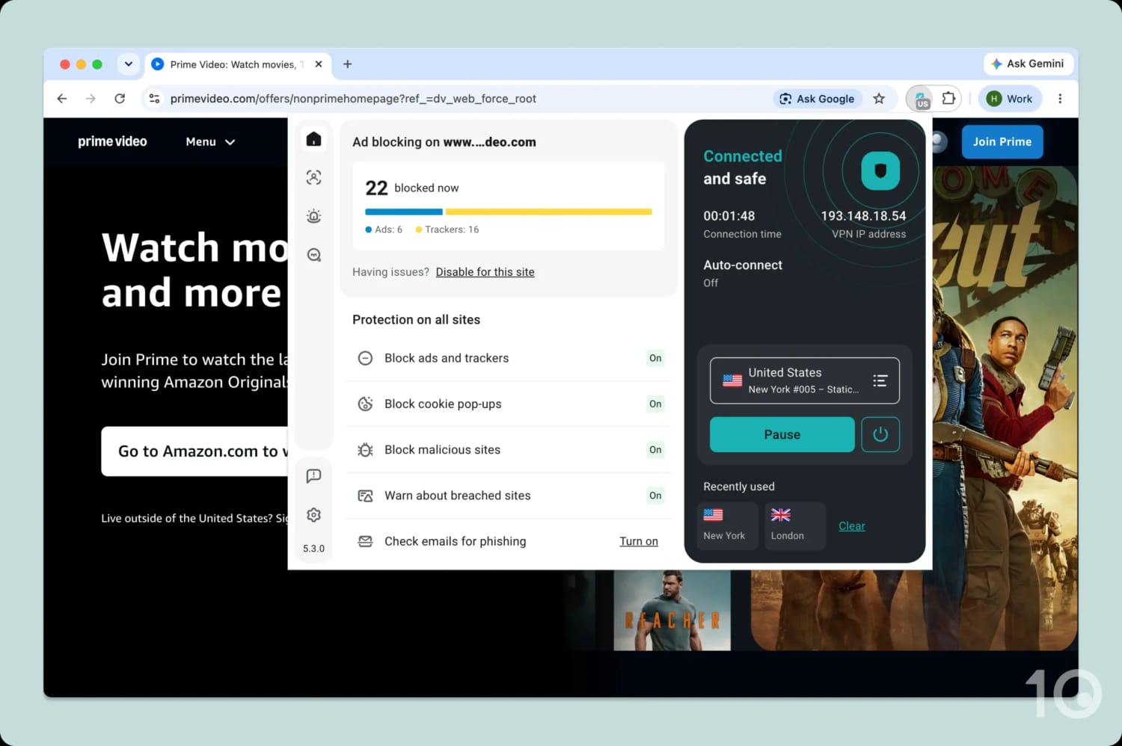Image resolution: width=1122 pixels, height=746 pixels.
Task: Open the Chrome extensions puzzle icon
Action: (948, 98)
